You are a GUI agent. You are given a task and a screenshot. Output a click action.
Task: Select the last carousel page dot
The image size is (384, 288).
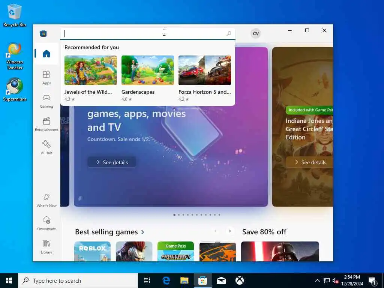[x=219, y=215]
